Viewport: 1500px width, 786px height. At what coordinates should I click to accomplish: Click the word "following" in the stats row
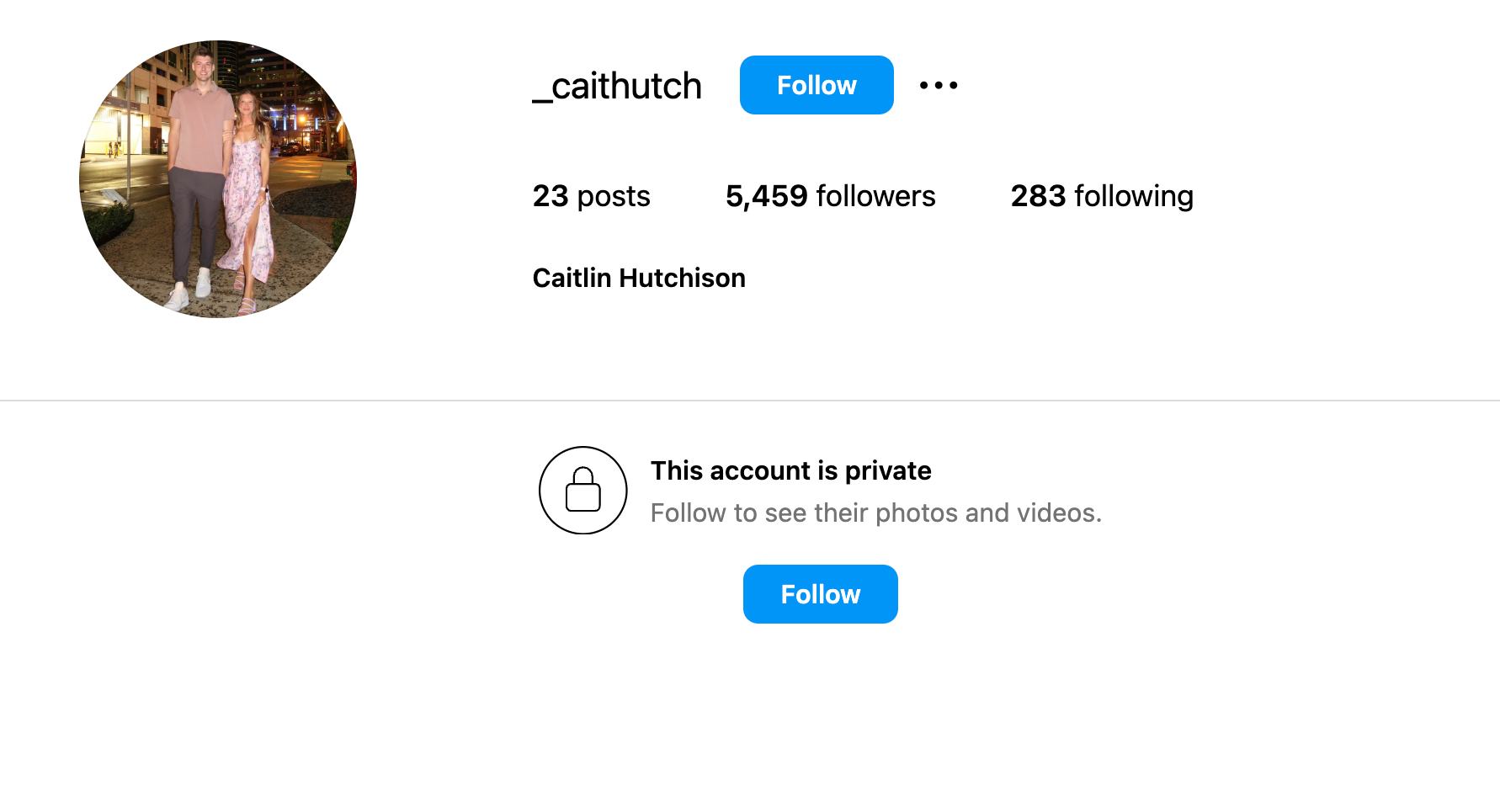pos(1134,196)
